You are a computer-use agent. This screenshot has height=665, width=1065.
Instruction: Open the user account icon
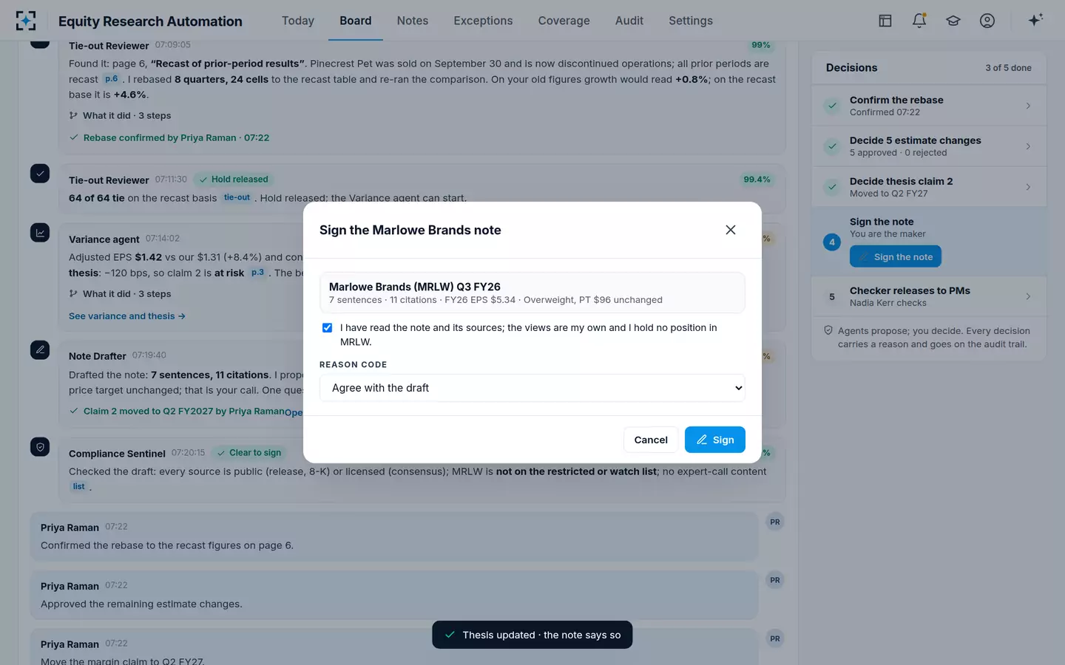point(987,21)
